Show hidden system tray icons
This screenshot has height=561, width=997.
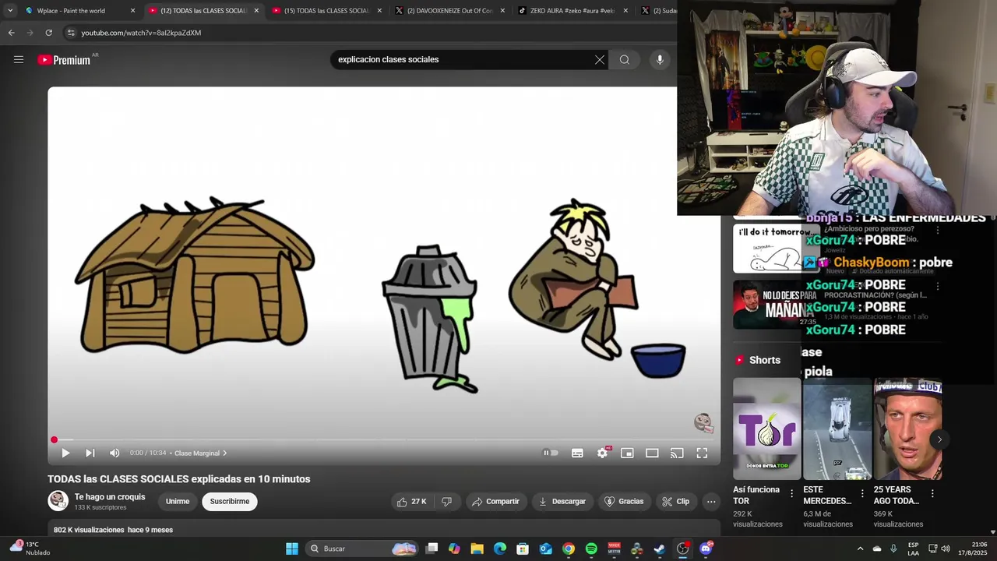[x=860, y=549]
